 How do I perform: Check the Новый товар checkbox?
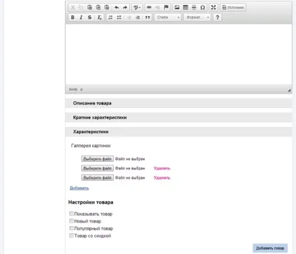(x=71, y=221)
